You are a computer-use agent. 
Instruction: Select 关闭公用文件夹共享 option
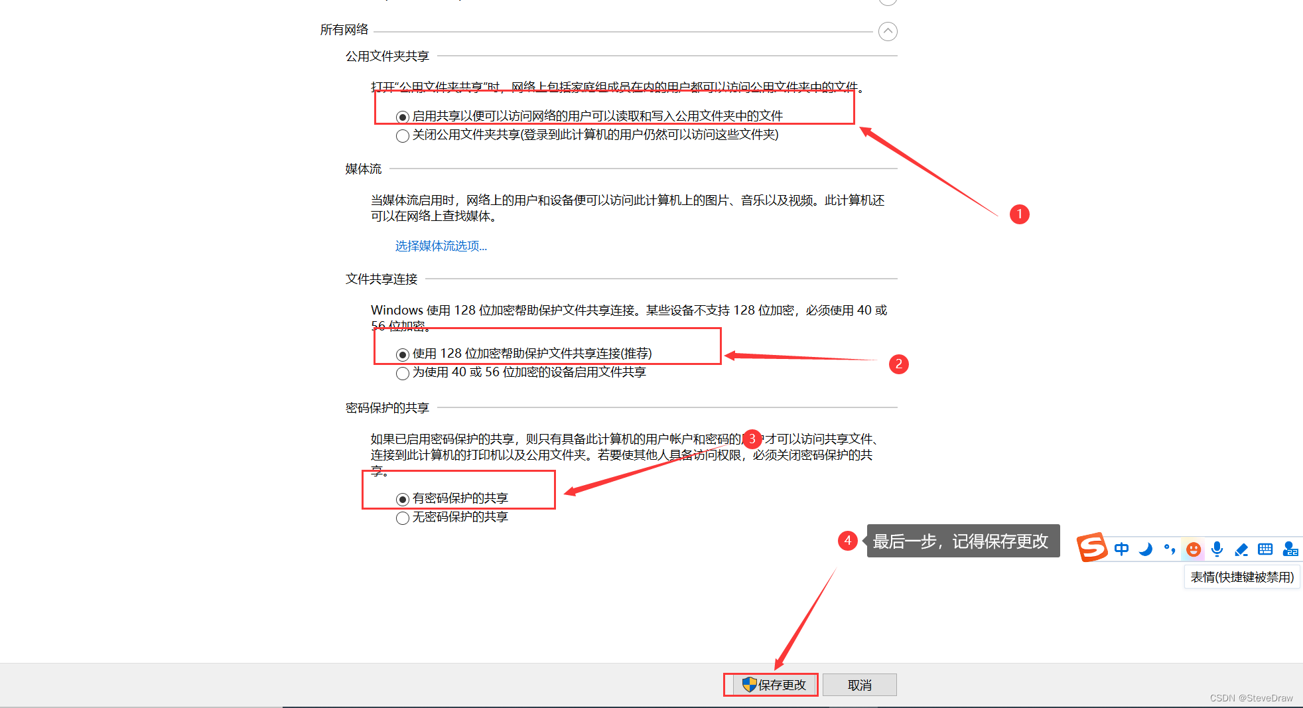tap(403, 135)
